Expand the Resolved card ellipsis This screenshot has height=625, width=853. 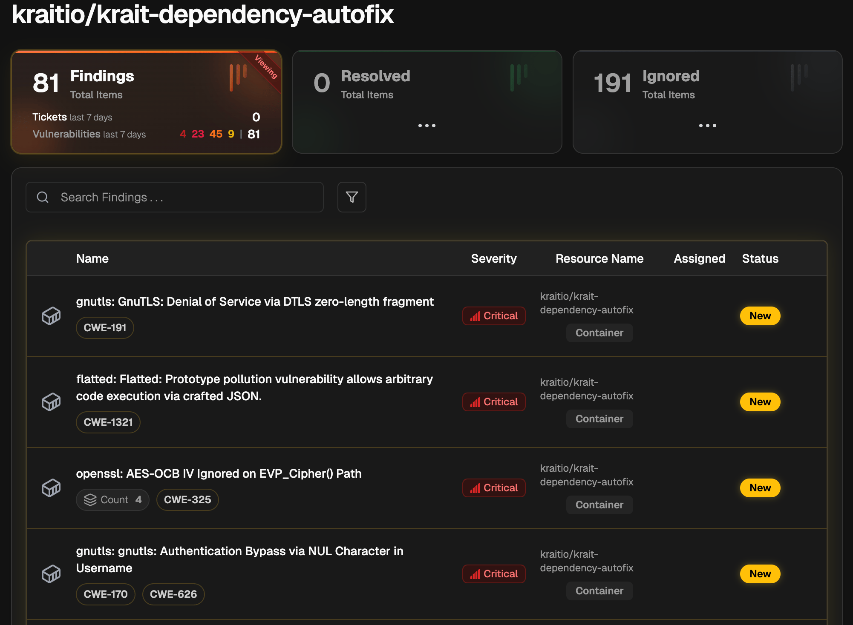pos(427,126)
